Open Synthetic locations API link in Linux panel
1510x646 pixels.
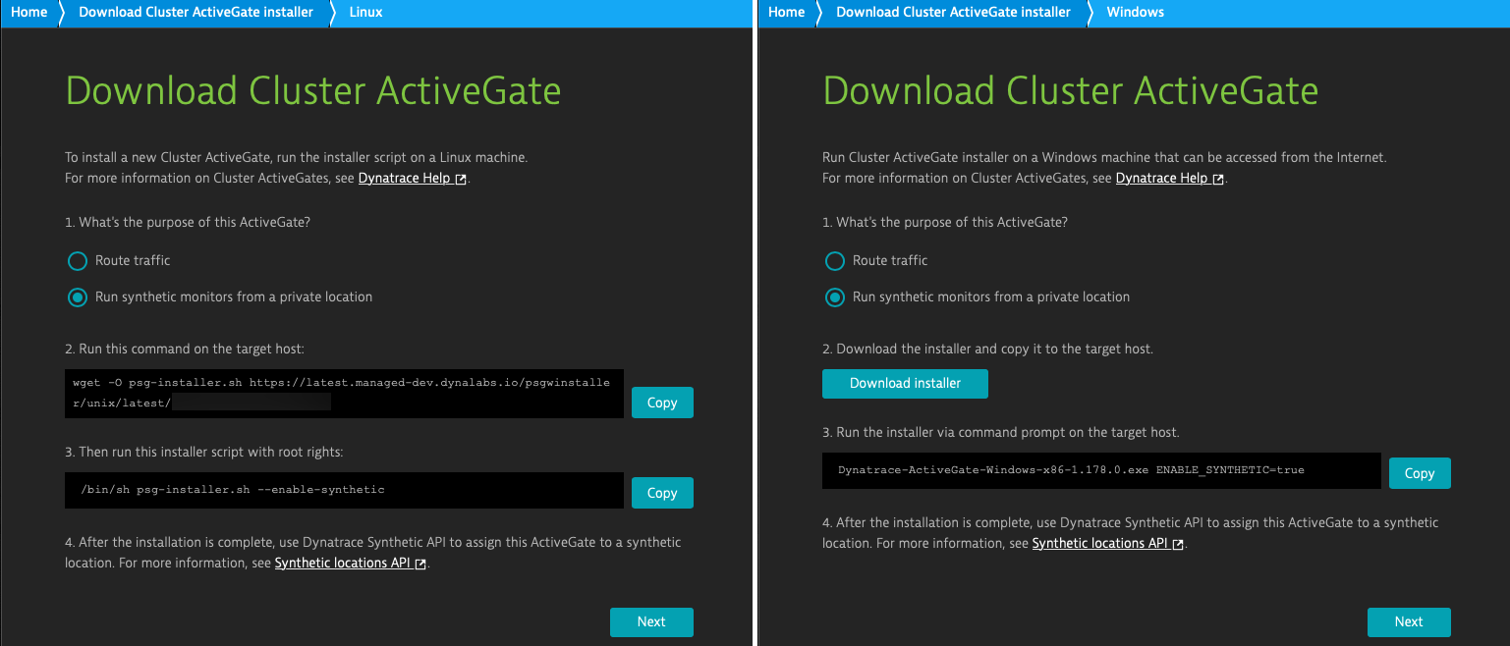350,564
